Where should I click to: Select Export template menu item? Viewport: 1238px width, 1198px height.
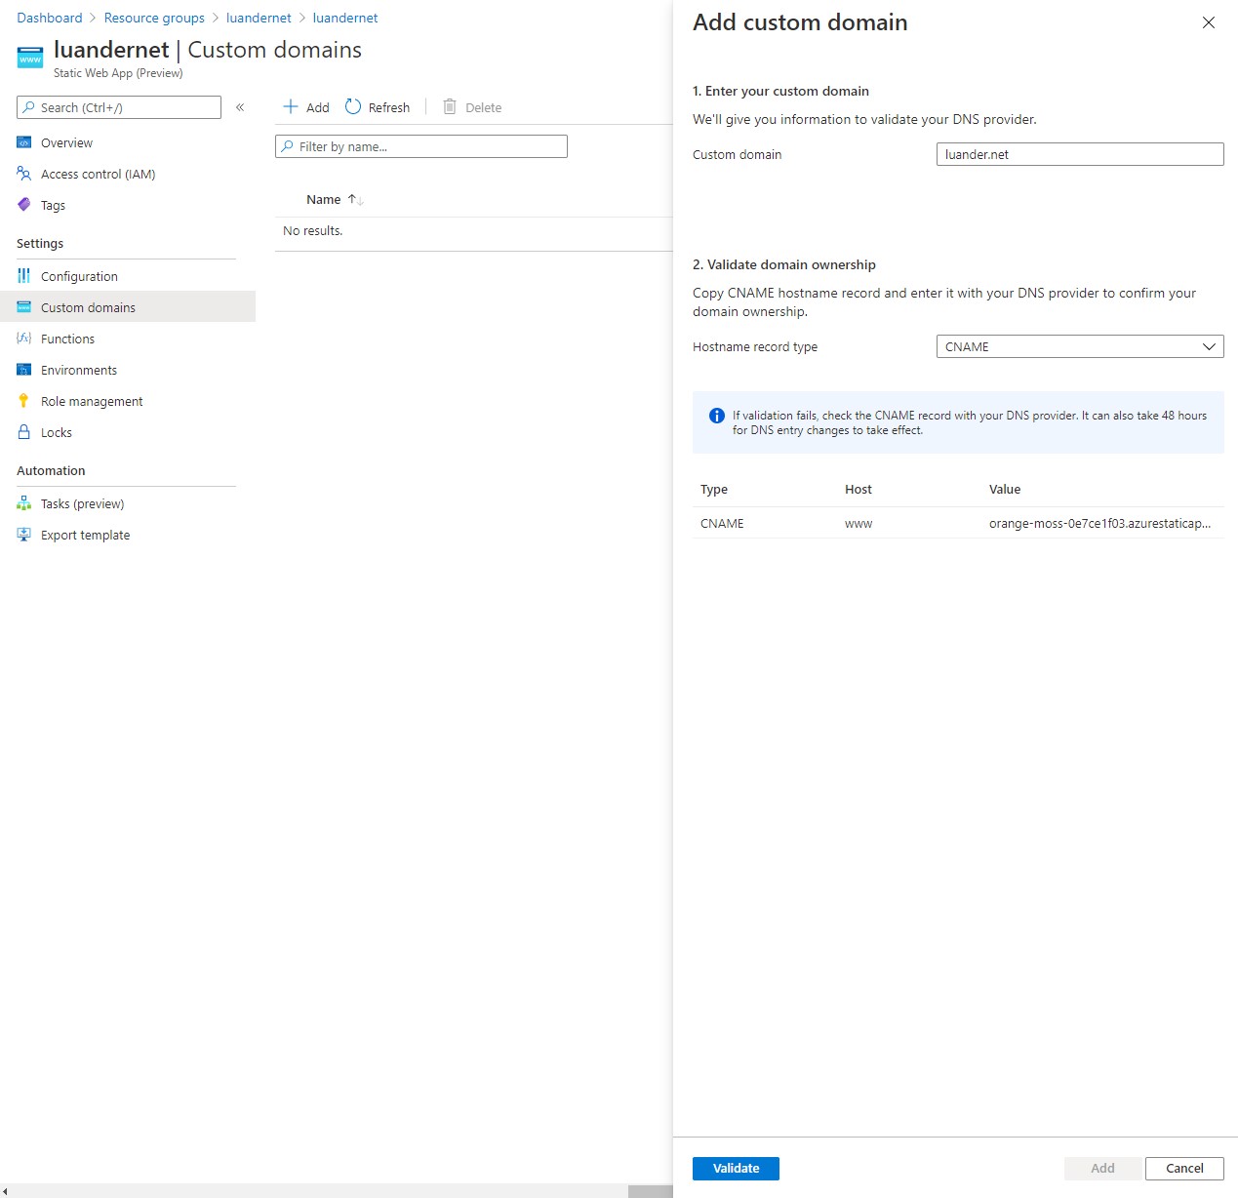pos(85,535)
